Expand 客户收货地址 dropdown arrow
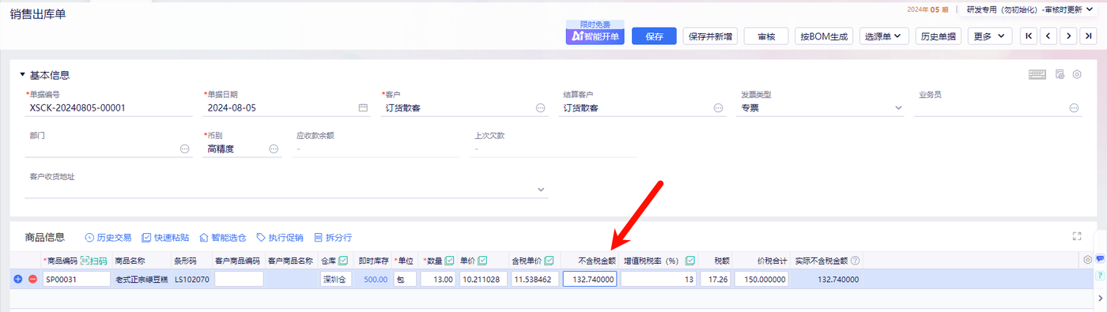The image size is (1107, 312). point(542,190)
